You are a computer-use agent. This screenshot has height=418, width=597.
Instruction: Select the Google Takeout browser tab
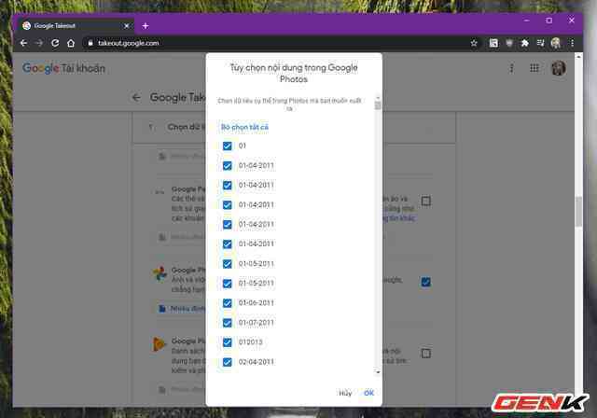point(75,26)
